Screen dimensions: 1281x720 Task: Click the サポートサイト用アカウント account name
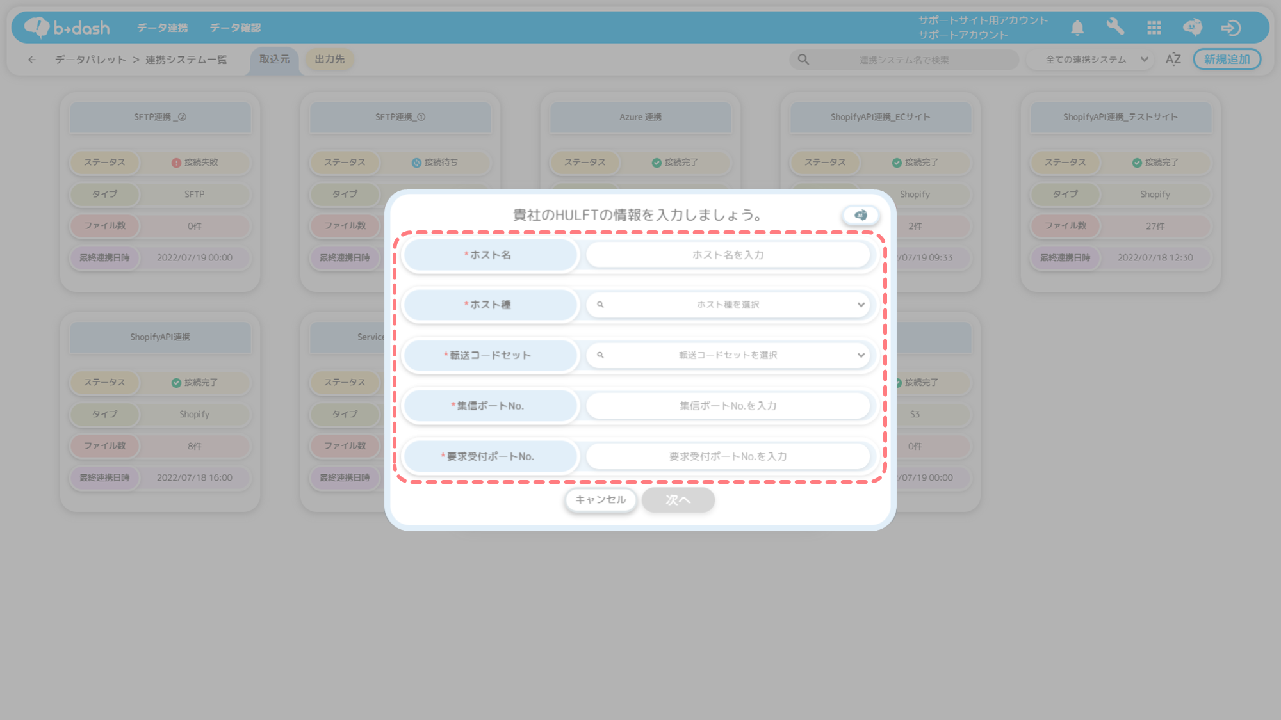click(983, 20)
